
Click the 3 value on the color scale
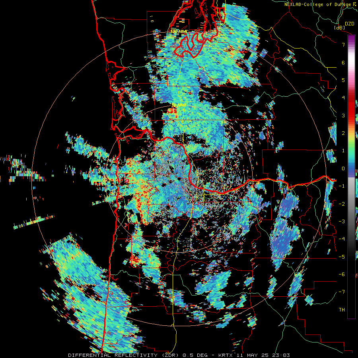coord(343,115)
